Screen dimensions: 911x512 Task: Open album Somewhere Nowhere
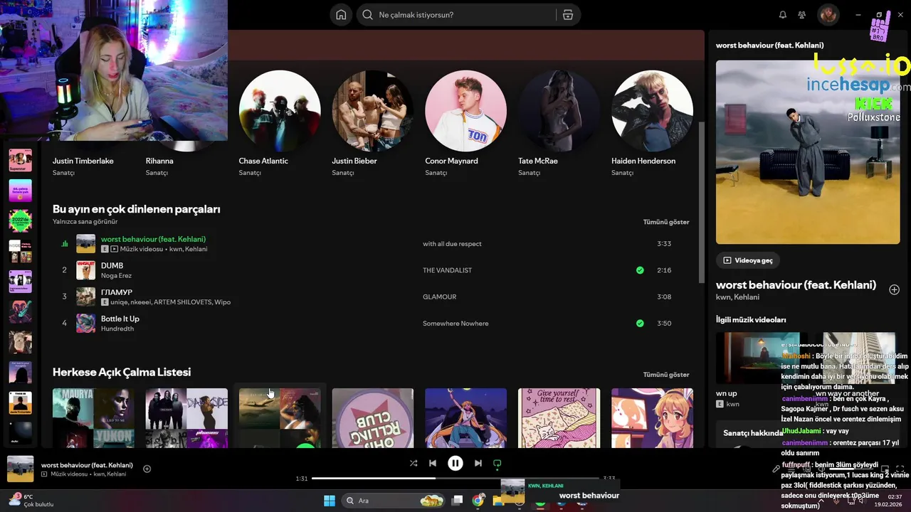[455, 324]
